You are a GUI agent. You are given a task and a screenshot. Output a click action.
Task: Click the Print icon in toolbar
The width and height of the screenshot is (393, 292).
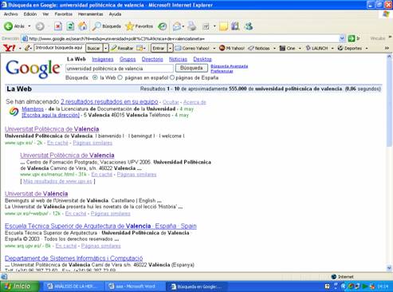(x=191, y=26)
